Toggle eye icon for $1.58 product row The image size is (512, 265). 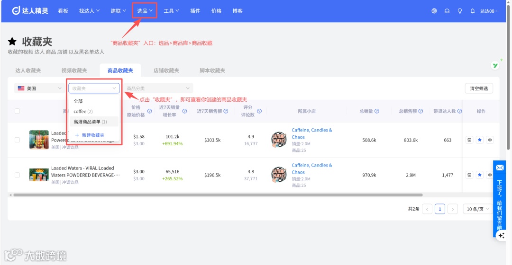[x=489, y=140]
